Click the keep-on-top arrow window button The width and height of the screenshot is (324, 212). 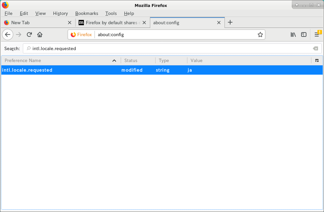(297, 5)
